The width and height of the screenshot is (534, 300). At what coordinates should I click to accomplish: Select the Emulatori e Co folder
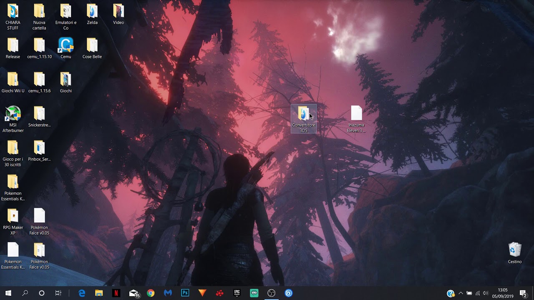pyautogui.click(x=66, y=17)
